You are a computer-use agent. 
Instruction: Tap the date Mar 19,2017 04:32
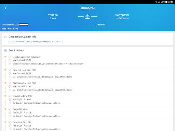click(22, 86)
